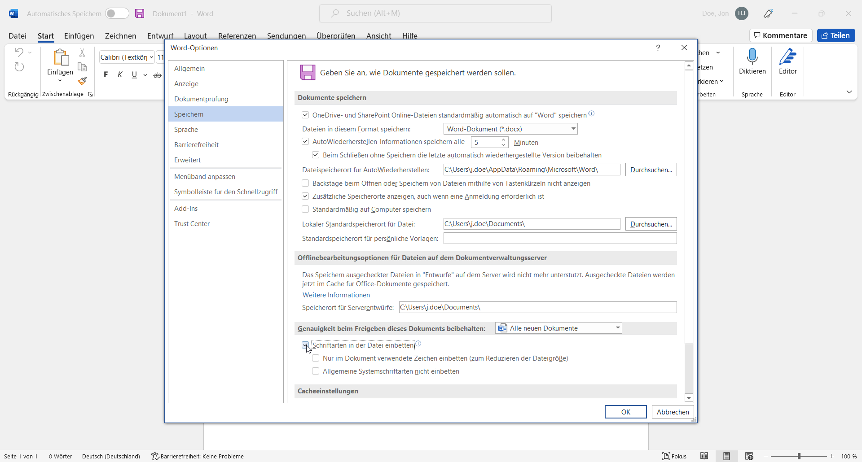
Task: Enable Standardmäßig auf Computer speichern
Action: pyautogui.click(x=305, y=209)
